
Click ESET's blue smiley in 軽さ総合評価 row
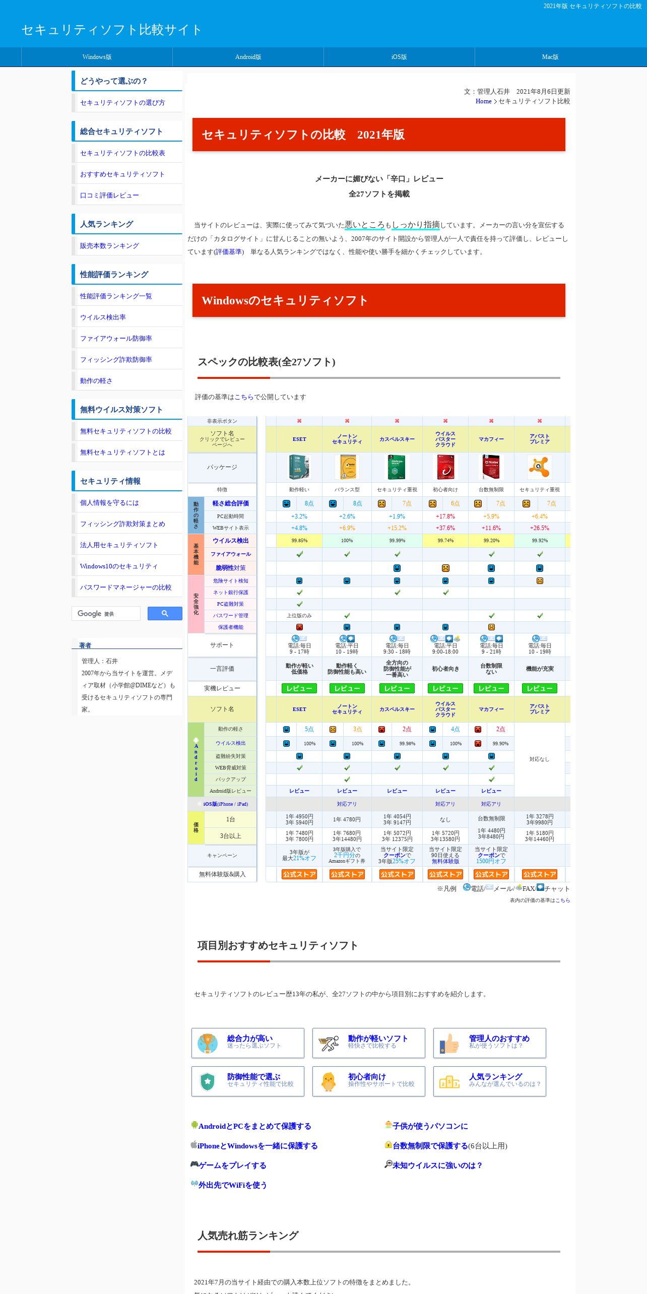286,503
